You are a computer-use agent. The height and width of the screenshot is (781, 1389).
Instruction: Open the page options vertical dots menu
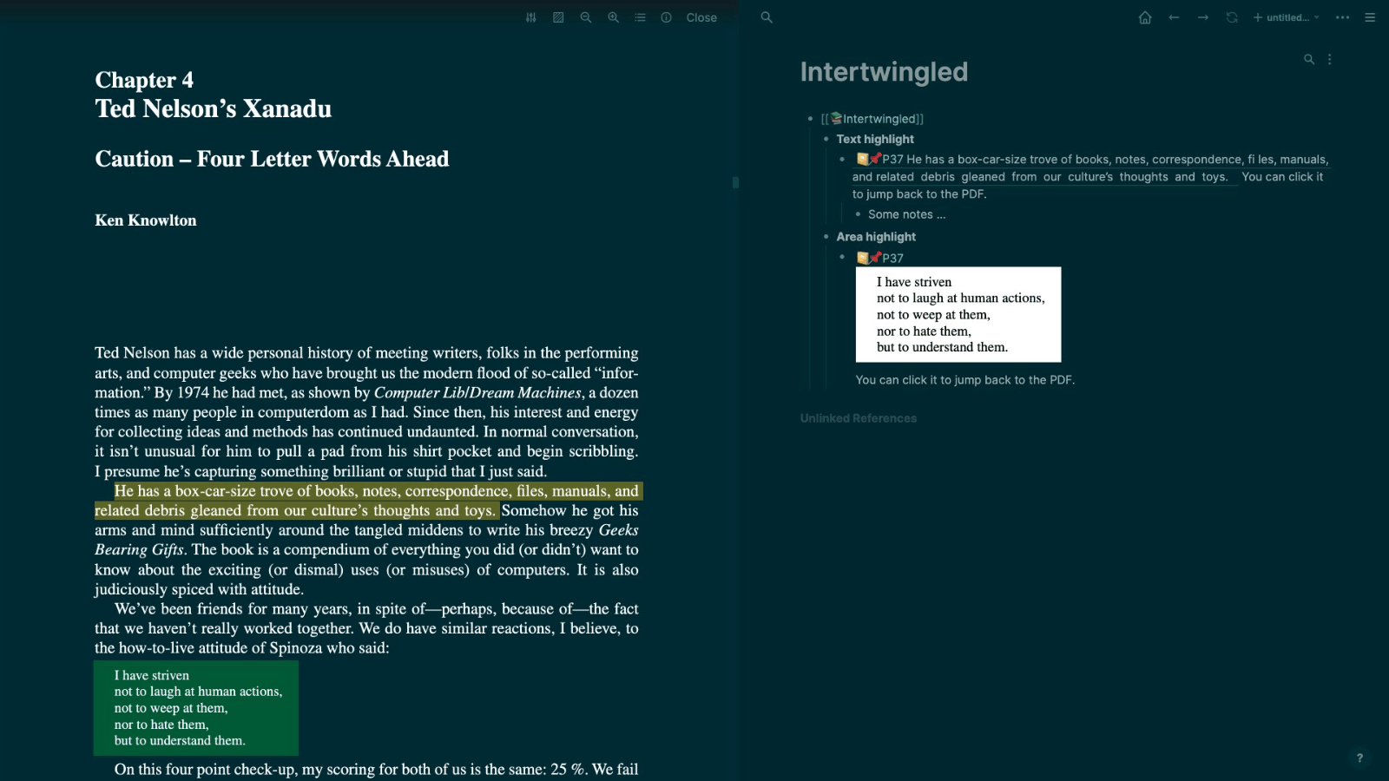(1329, 60)
